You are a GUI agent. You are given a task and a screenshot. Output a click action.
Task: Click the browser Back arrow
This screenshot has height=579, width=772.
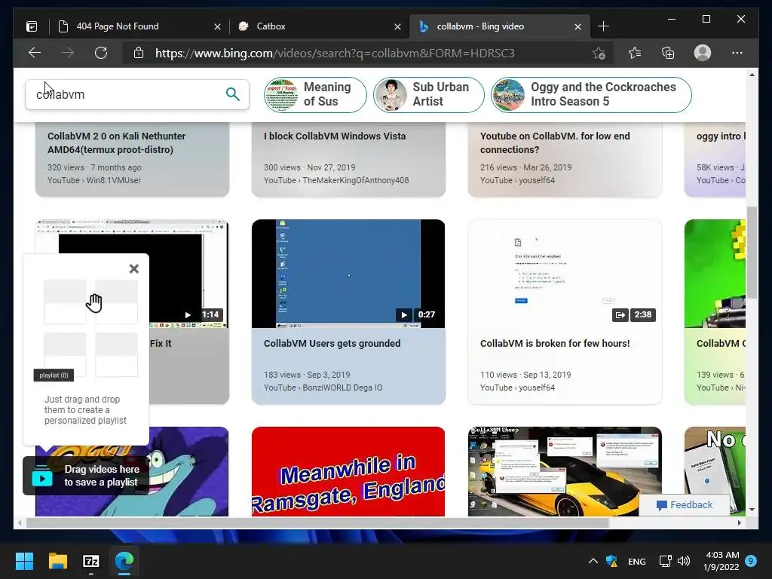click(35, 53)
